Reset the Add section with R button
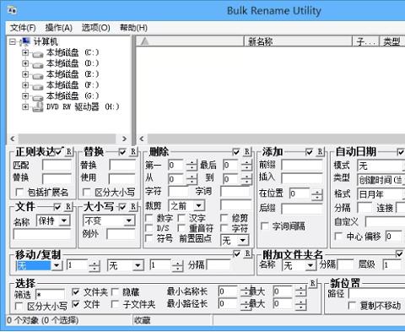405x332 pixels. coord(320,152)
